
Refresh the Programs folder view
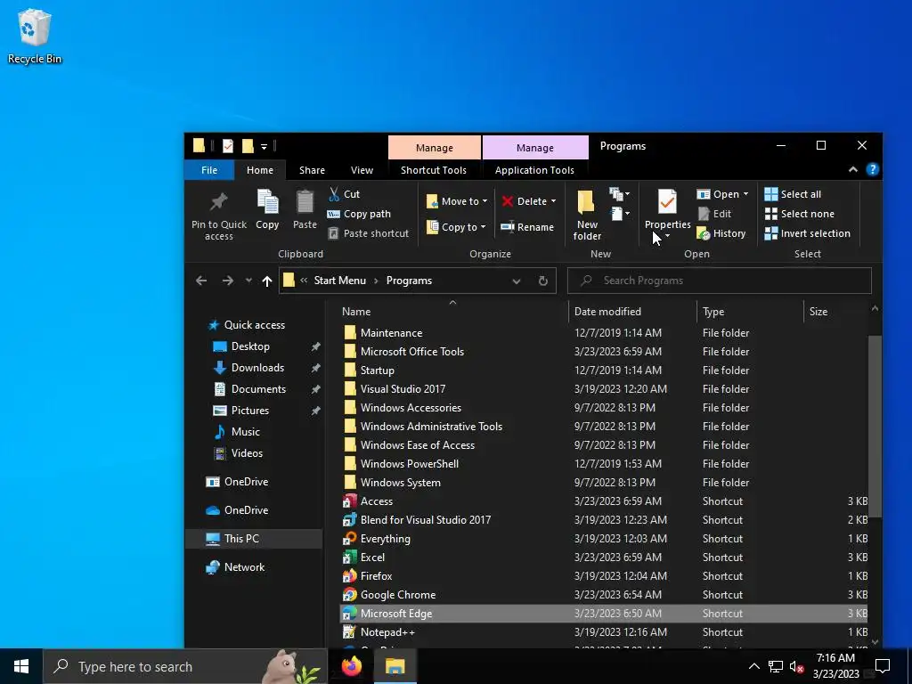pyautogui.click(x=542, y=281)
